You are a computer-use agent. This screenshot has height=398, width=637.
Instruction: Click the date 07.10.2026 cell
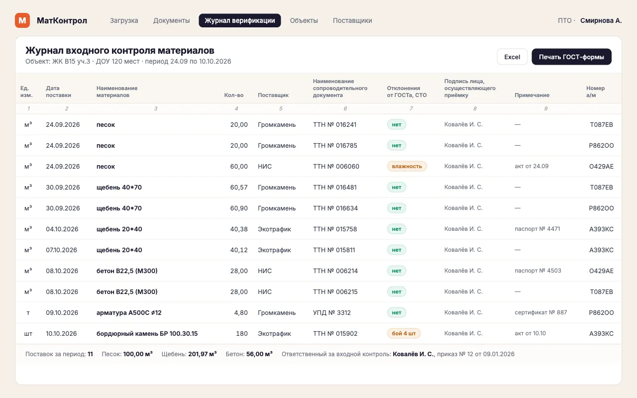pos(61,250)
